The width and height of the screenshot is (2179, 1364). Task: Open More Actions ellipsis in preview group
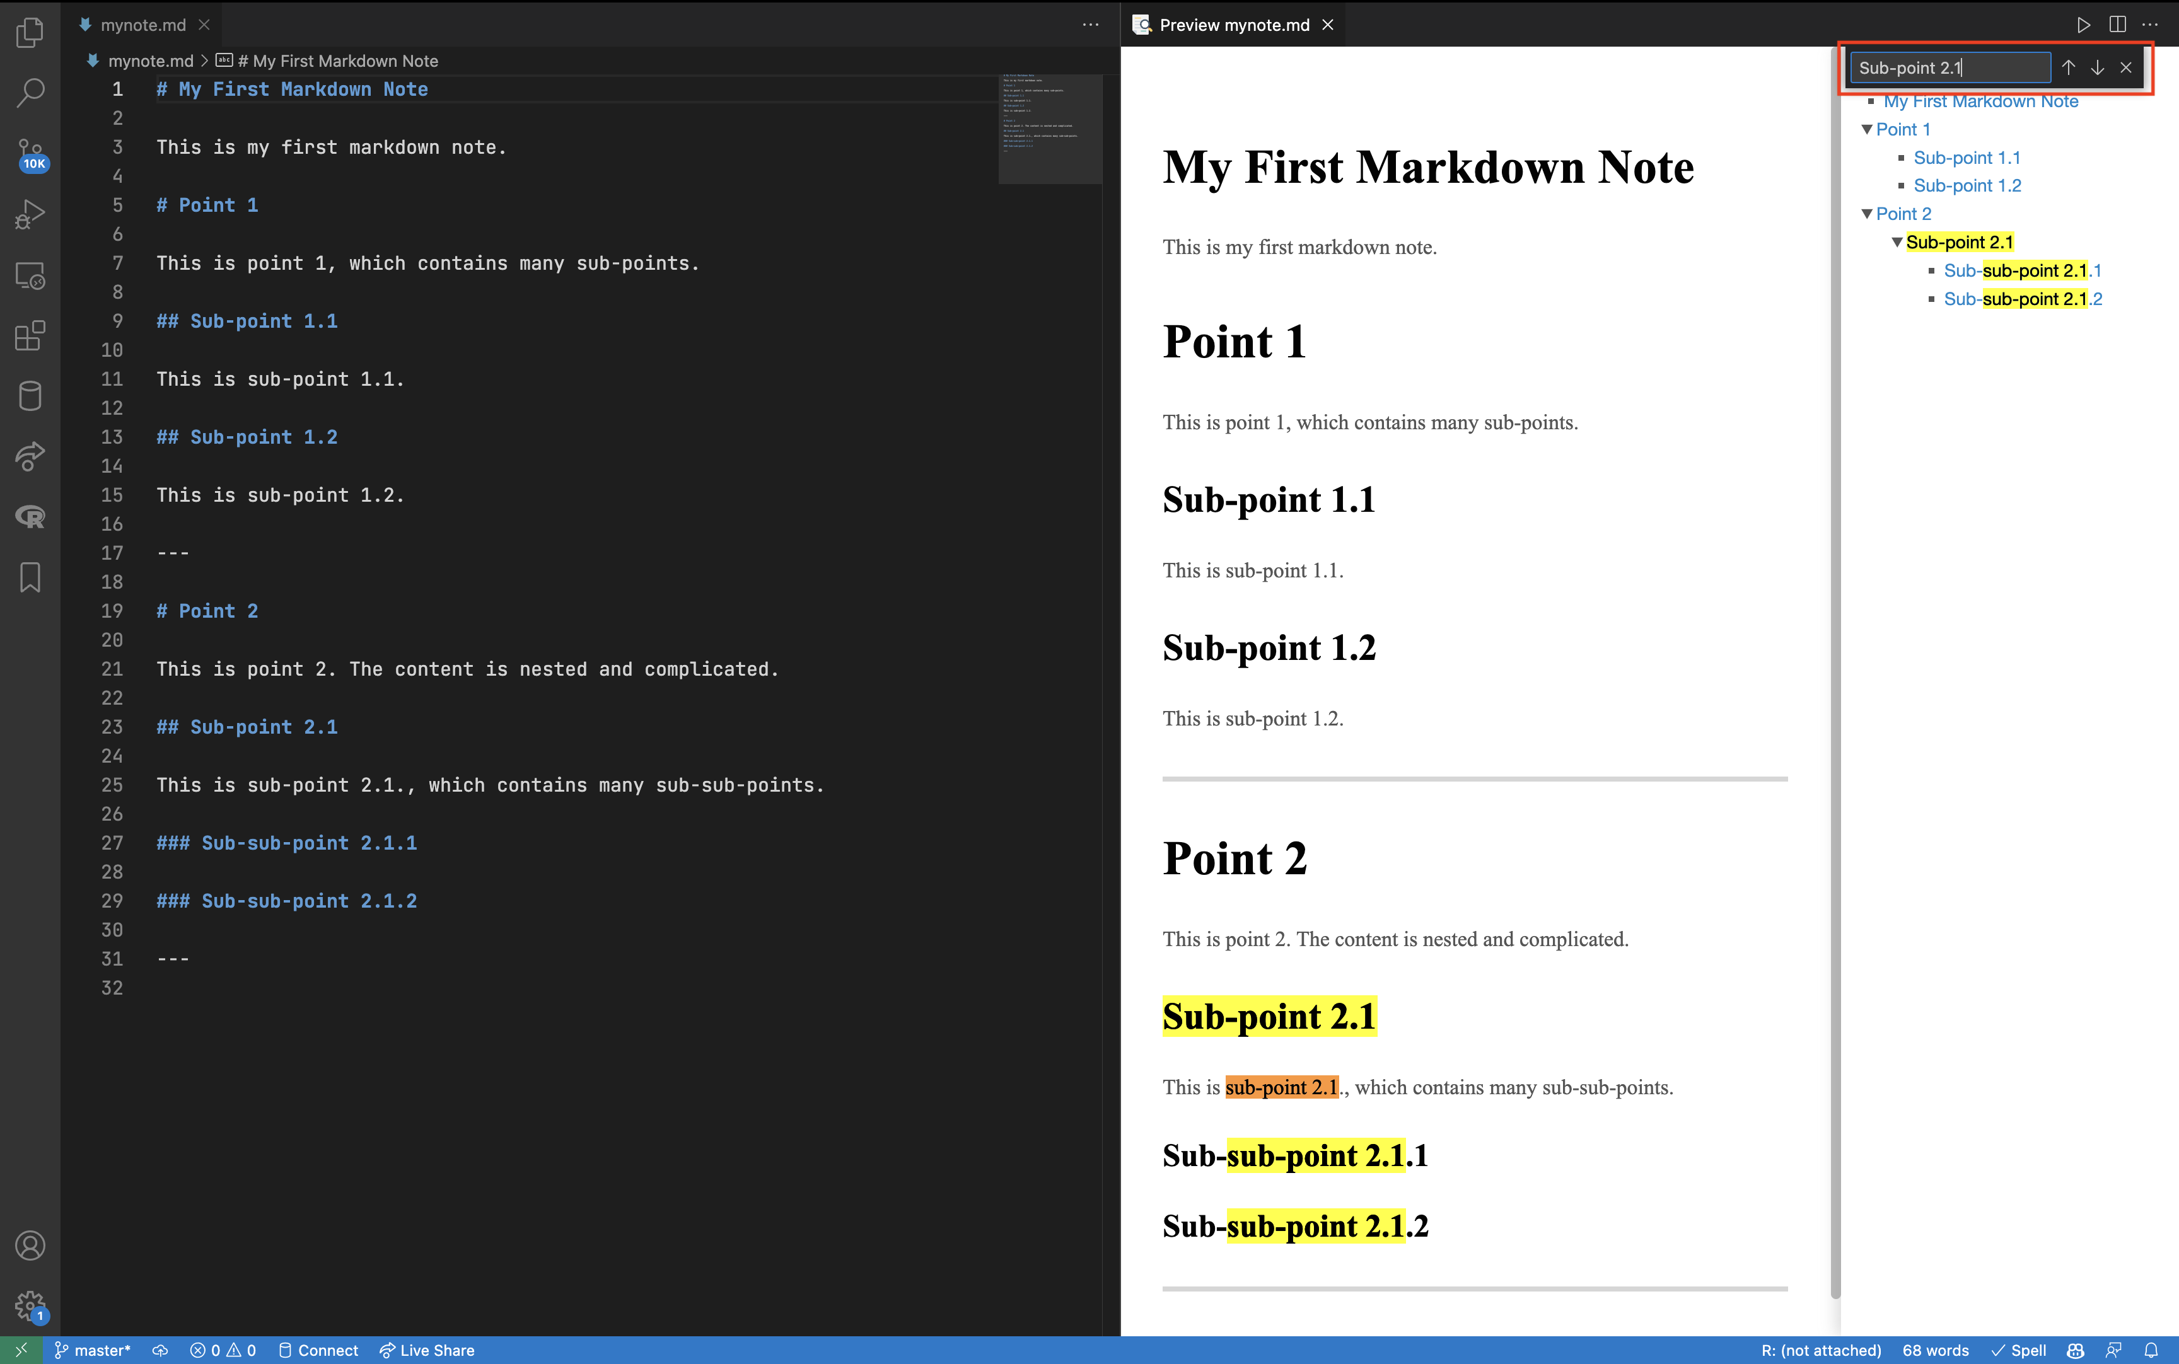(2150, 25)
